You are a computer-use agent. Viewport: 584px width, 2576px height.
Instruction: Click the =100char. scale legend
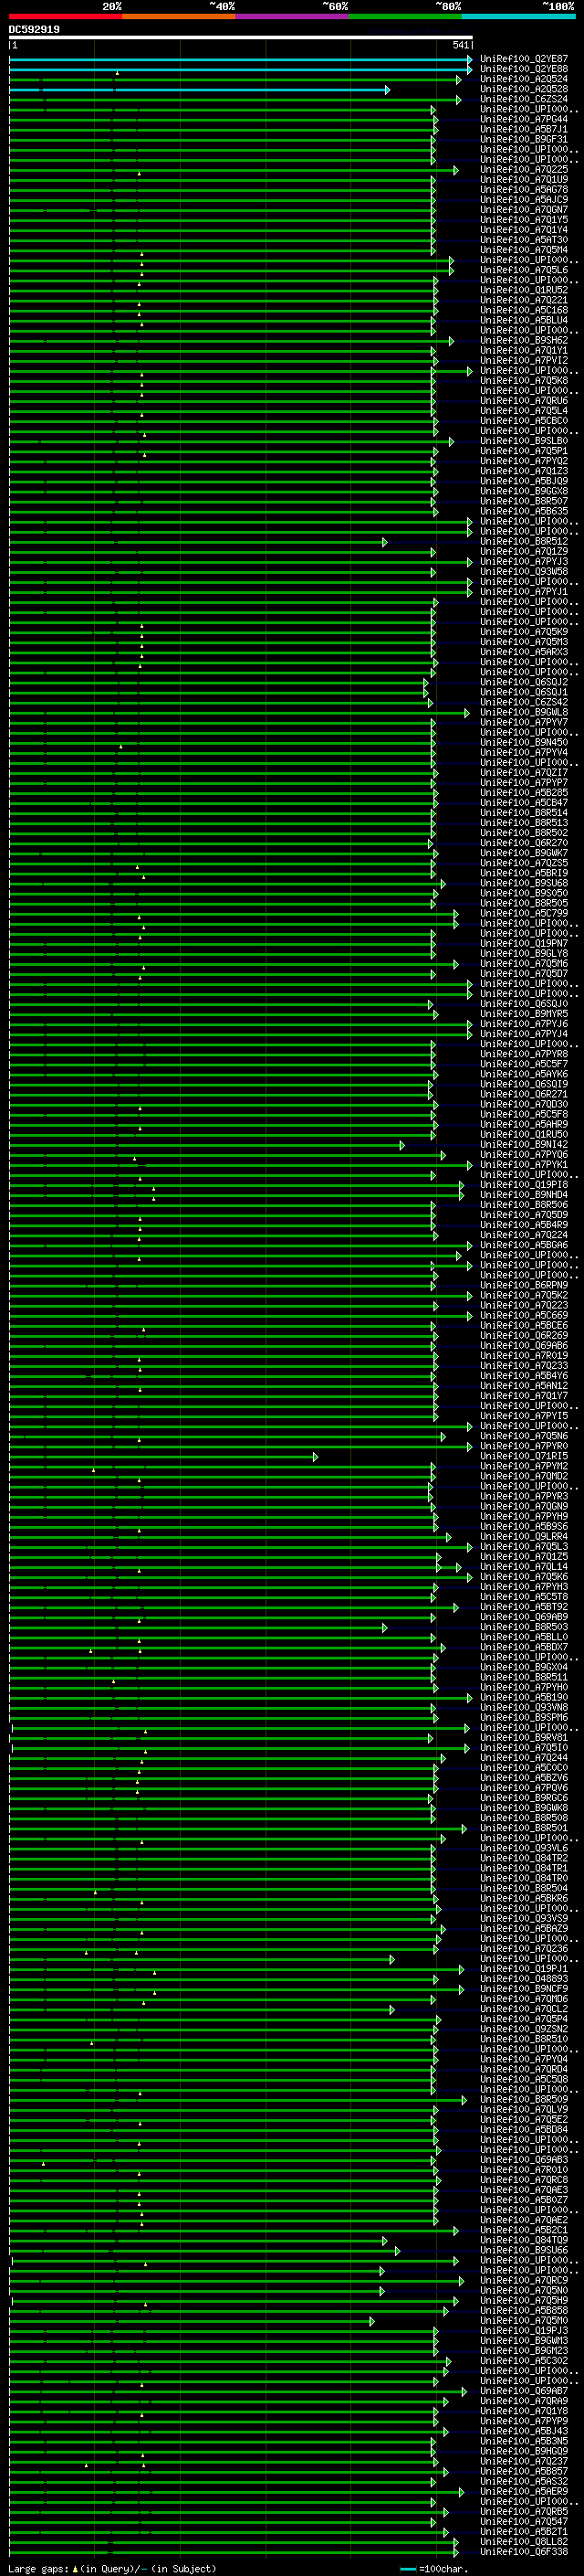click(433, 2569)
